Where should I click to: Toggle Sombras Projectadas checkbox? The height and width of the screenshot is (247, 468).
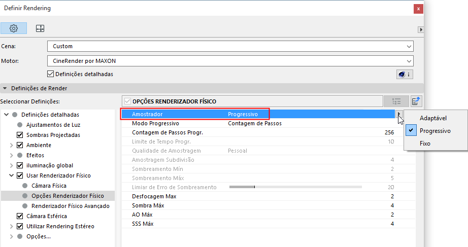click(20, 135)
